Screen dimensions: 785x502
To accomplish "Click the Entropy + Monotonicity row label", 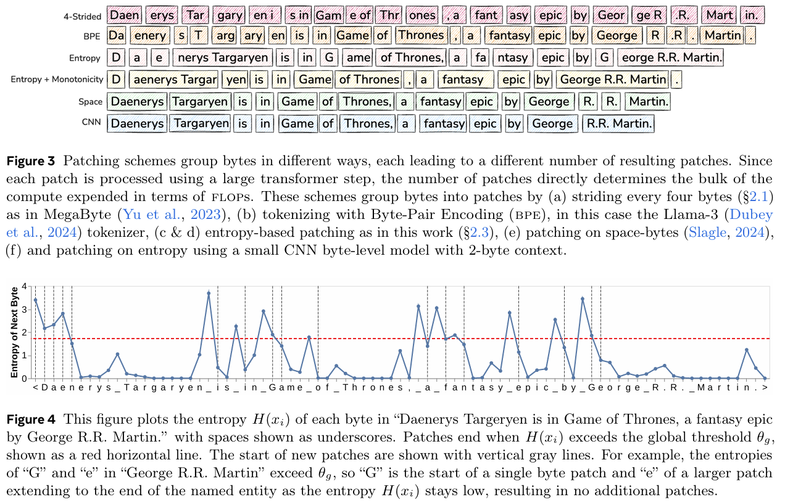I will (x=56, y=80).
